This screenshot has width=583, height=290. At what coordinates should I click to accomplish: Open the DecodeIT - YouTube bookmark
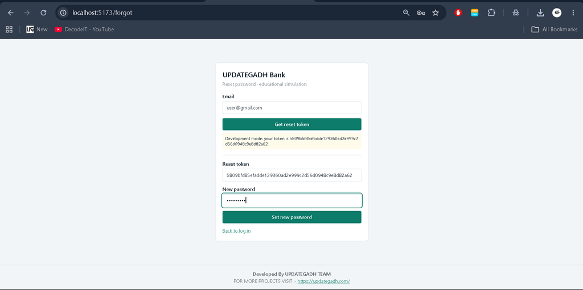(x=84, y=30)
